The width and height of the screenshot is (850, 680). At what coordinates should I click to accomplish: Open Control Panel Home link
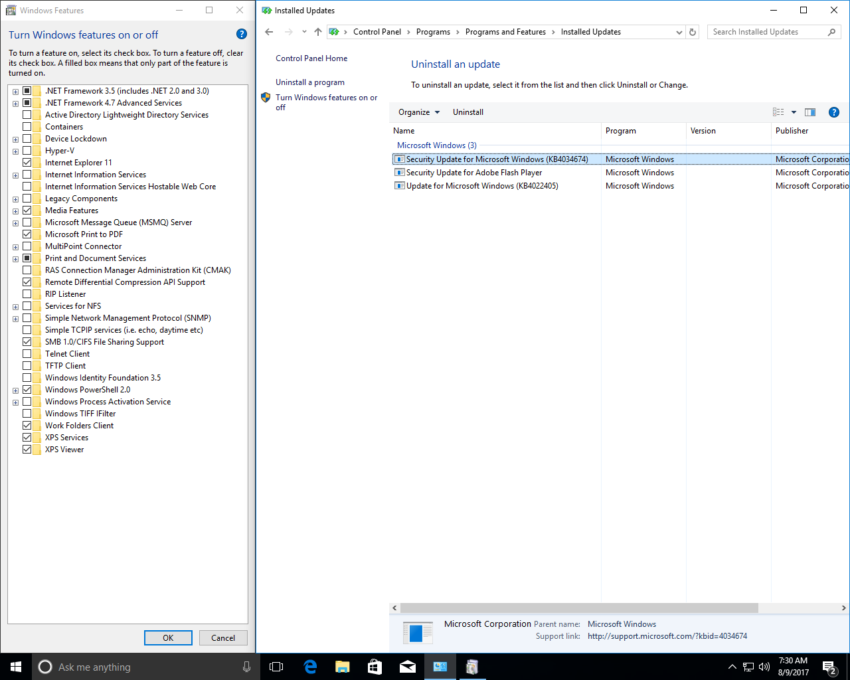coord(311,58)
